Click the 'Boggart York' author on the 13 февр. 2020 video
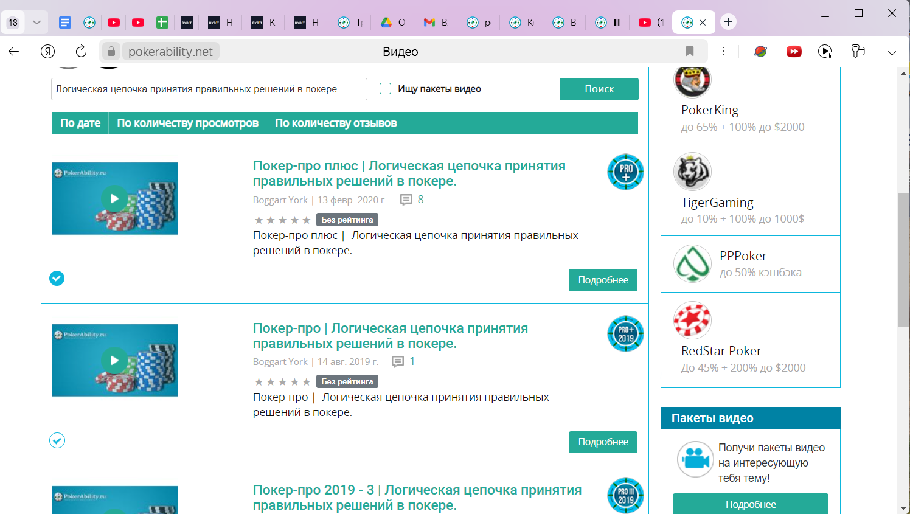Viewport: 910px width, 514px height. [280, 200]
